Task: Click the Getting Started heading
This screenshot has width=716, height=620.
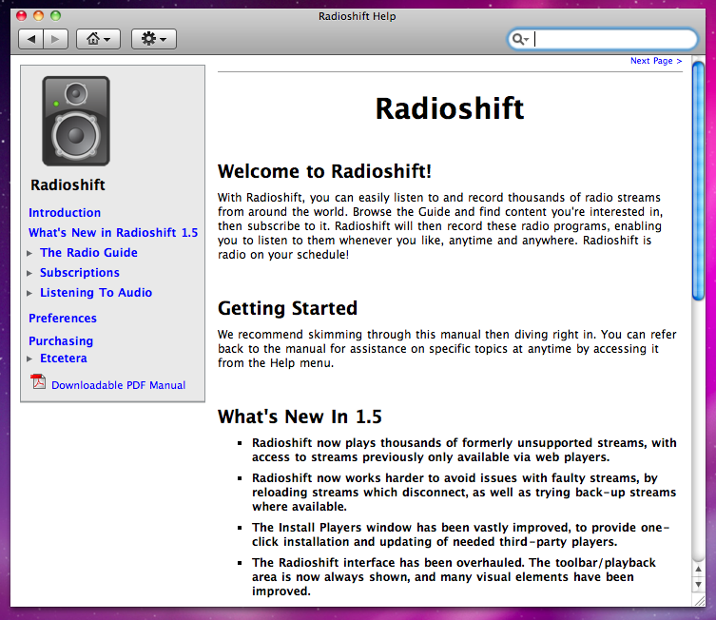Action: click(x=288, y=309)
